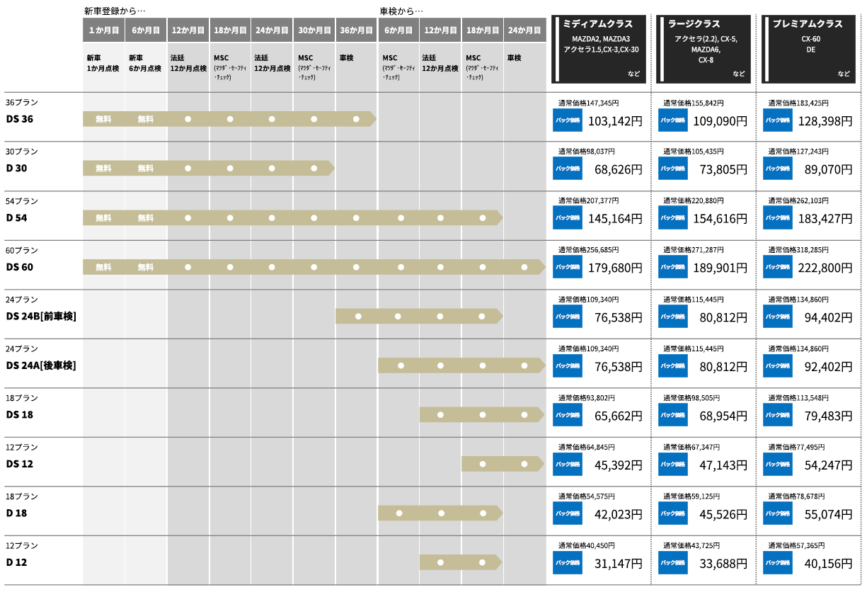Click the blue パック価格 badge beside 103,142円
Image resolution: width=867 pixels, height=602 pixels.
click(x=567, y=120)
